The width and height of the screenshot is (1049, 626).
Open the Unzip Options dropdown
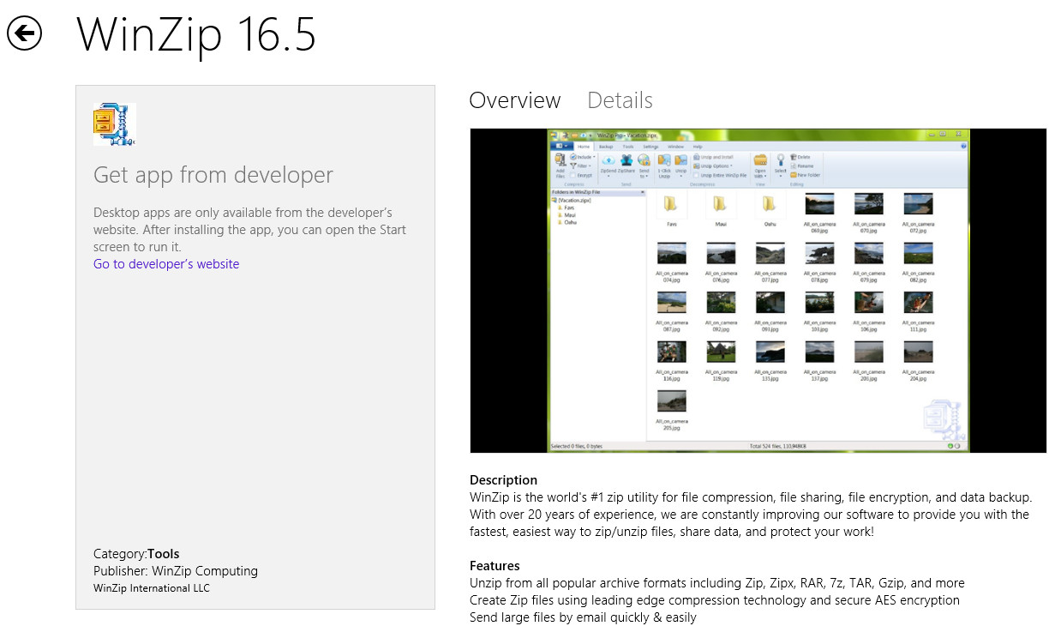tap(713, 166)
